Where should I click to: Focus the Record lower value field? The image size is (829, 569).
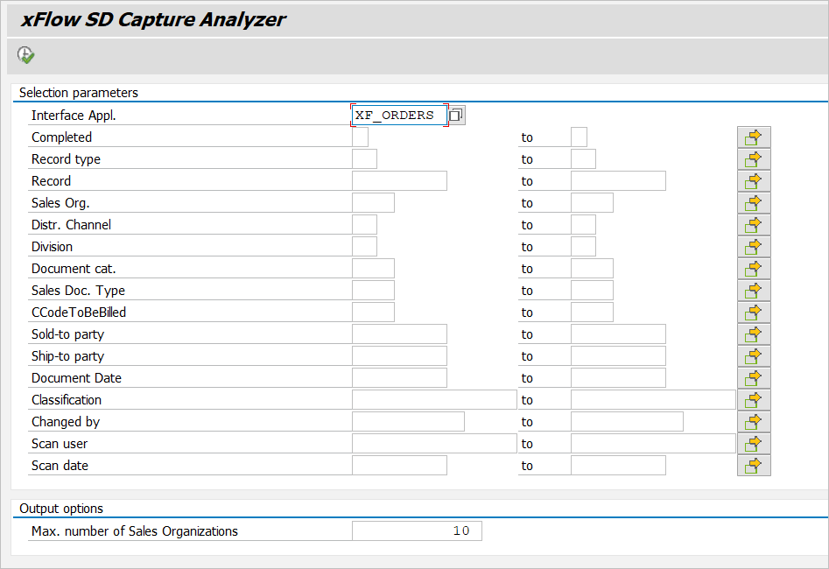[x=399, y=181]
